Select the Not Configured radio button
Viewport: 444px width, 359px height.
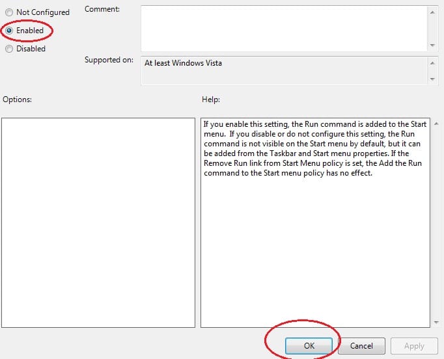[9, 12]
